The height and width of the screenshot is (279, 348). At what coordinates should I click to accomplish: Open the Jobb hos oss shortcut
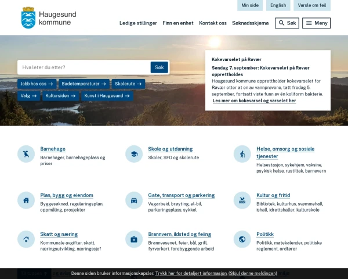pyautogui.click(x=37, y=84)
